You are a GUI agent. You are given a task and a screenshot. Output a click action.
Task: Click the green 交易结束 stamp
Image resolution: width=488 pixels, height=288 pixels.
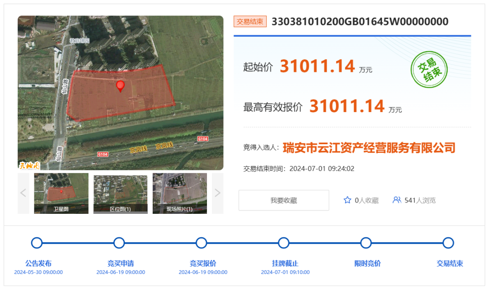pos(429,71)
